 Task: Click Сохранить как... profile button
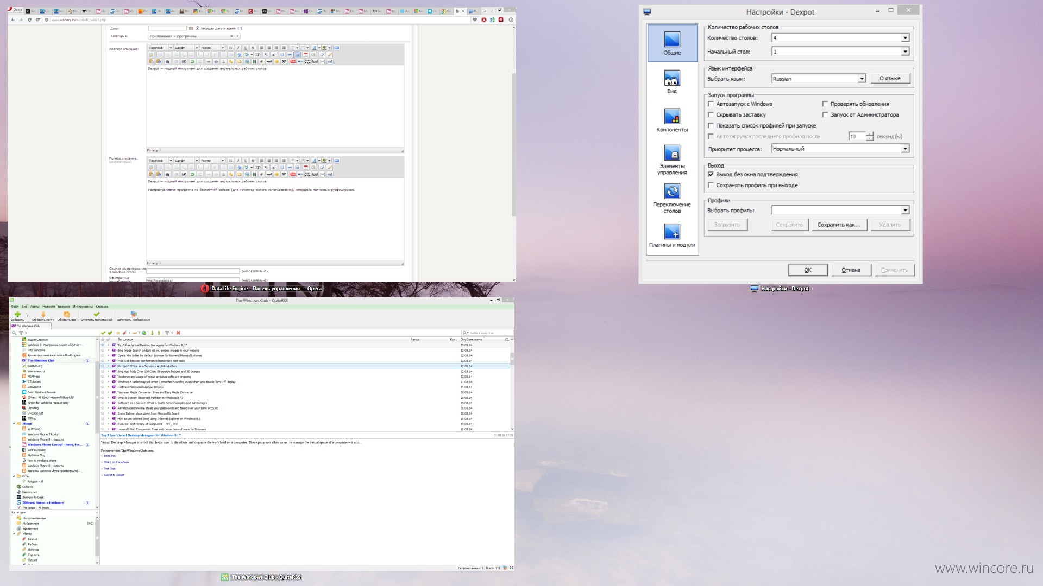tap(839, 225)
